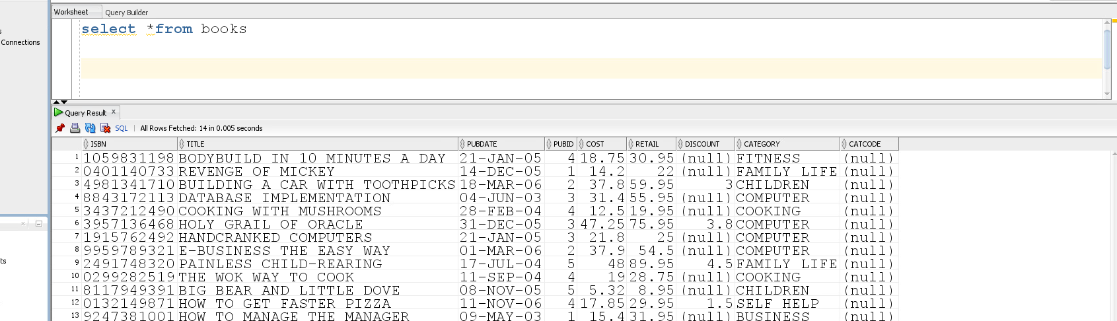Show the SQL statement link
1117x321 pixels.
pyautogui.click(x=122, y=128)
